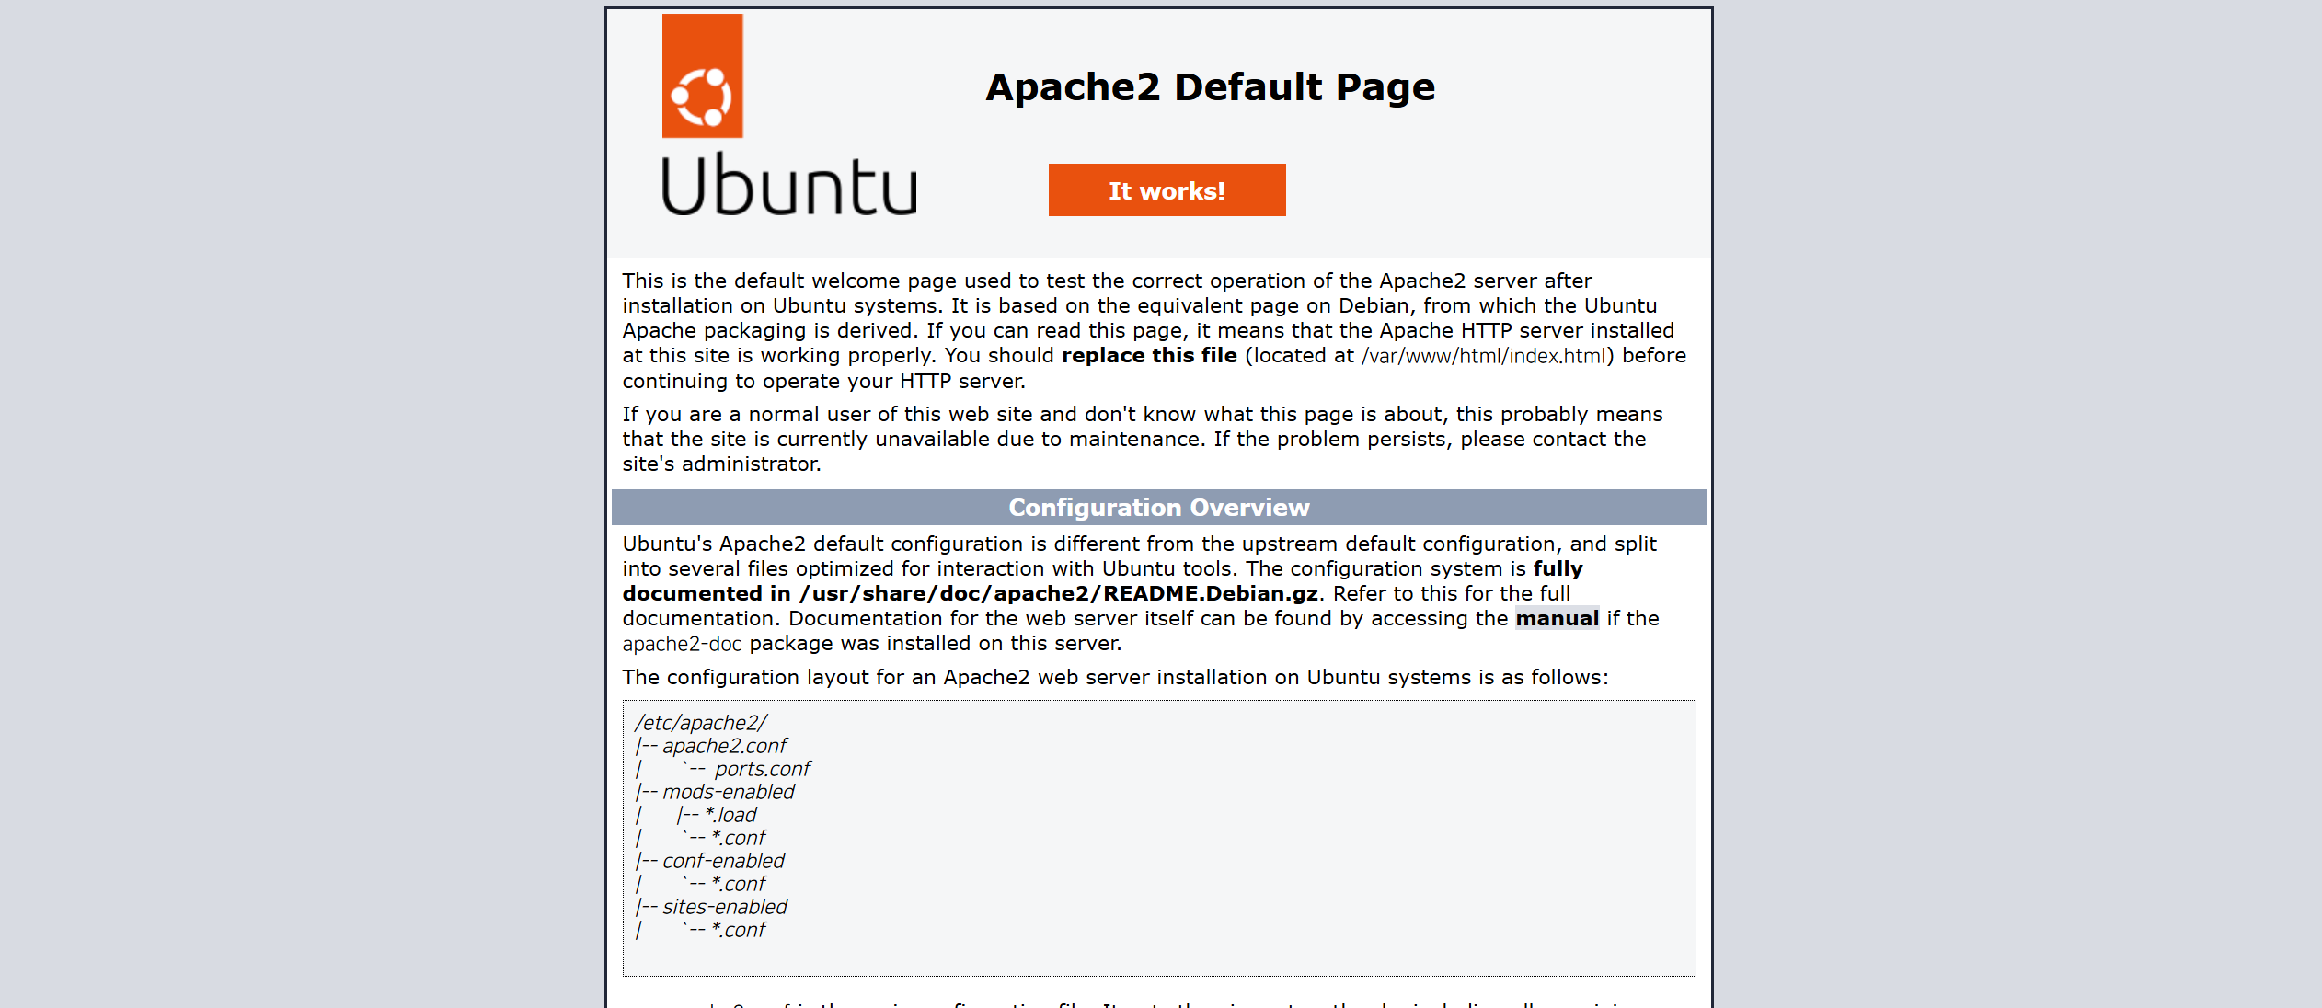Click the orange "It works!" banner
Viewport: 2322px width, 1008px height.
[x=1167, y=190]
